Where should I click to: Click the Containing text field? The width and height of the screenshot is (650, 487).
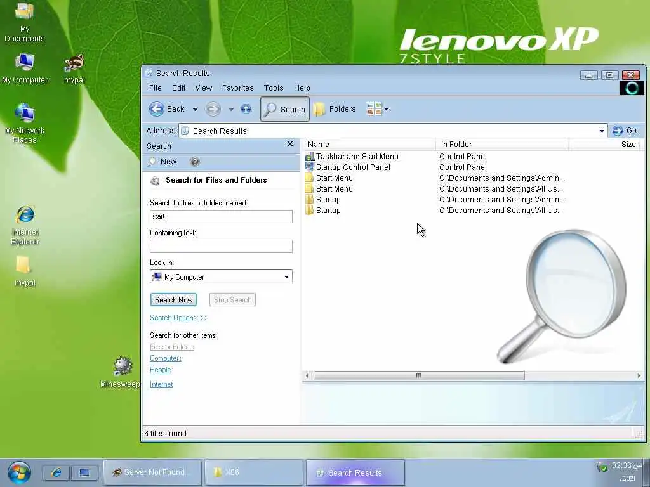221,246
